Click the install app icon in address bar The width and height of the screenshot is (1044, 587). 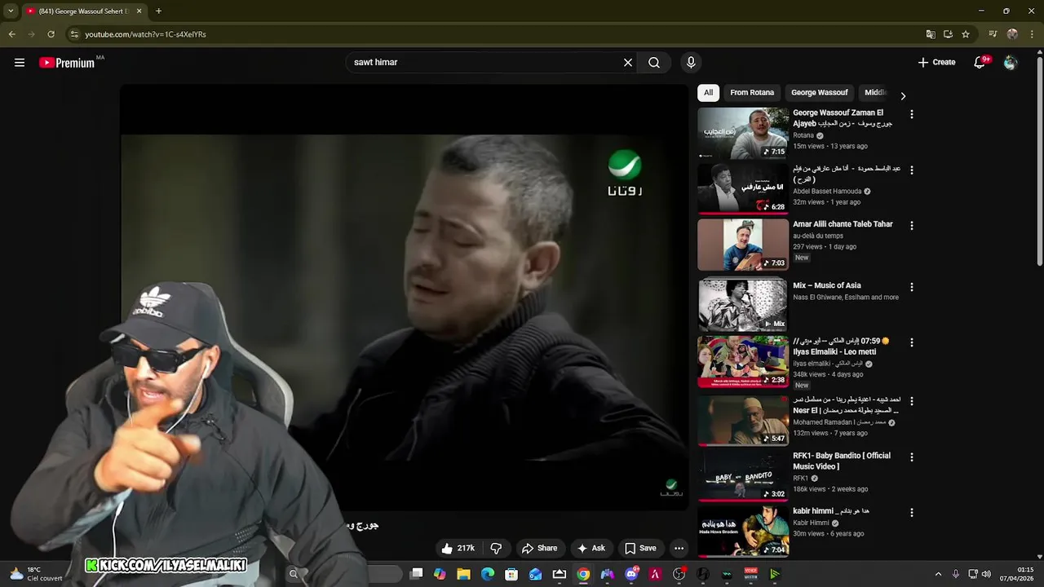click(949, 34)
